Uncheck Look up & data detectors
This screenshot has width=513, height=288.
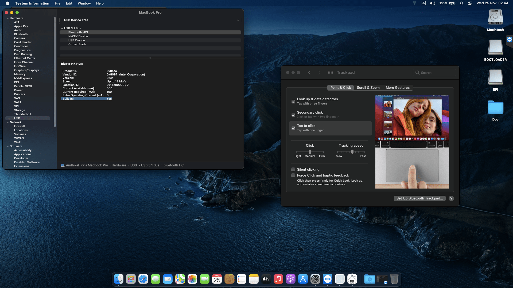coord(293,102)
